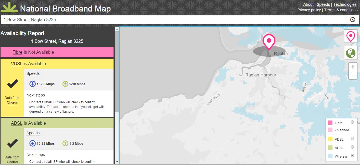
Task: Click the zoom in plus icon
Action: click(353, 66)
